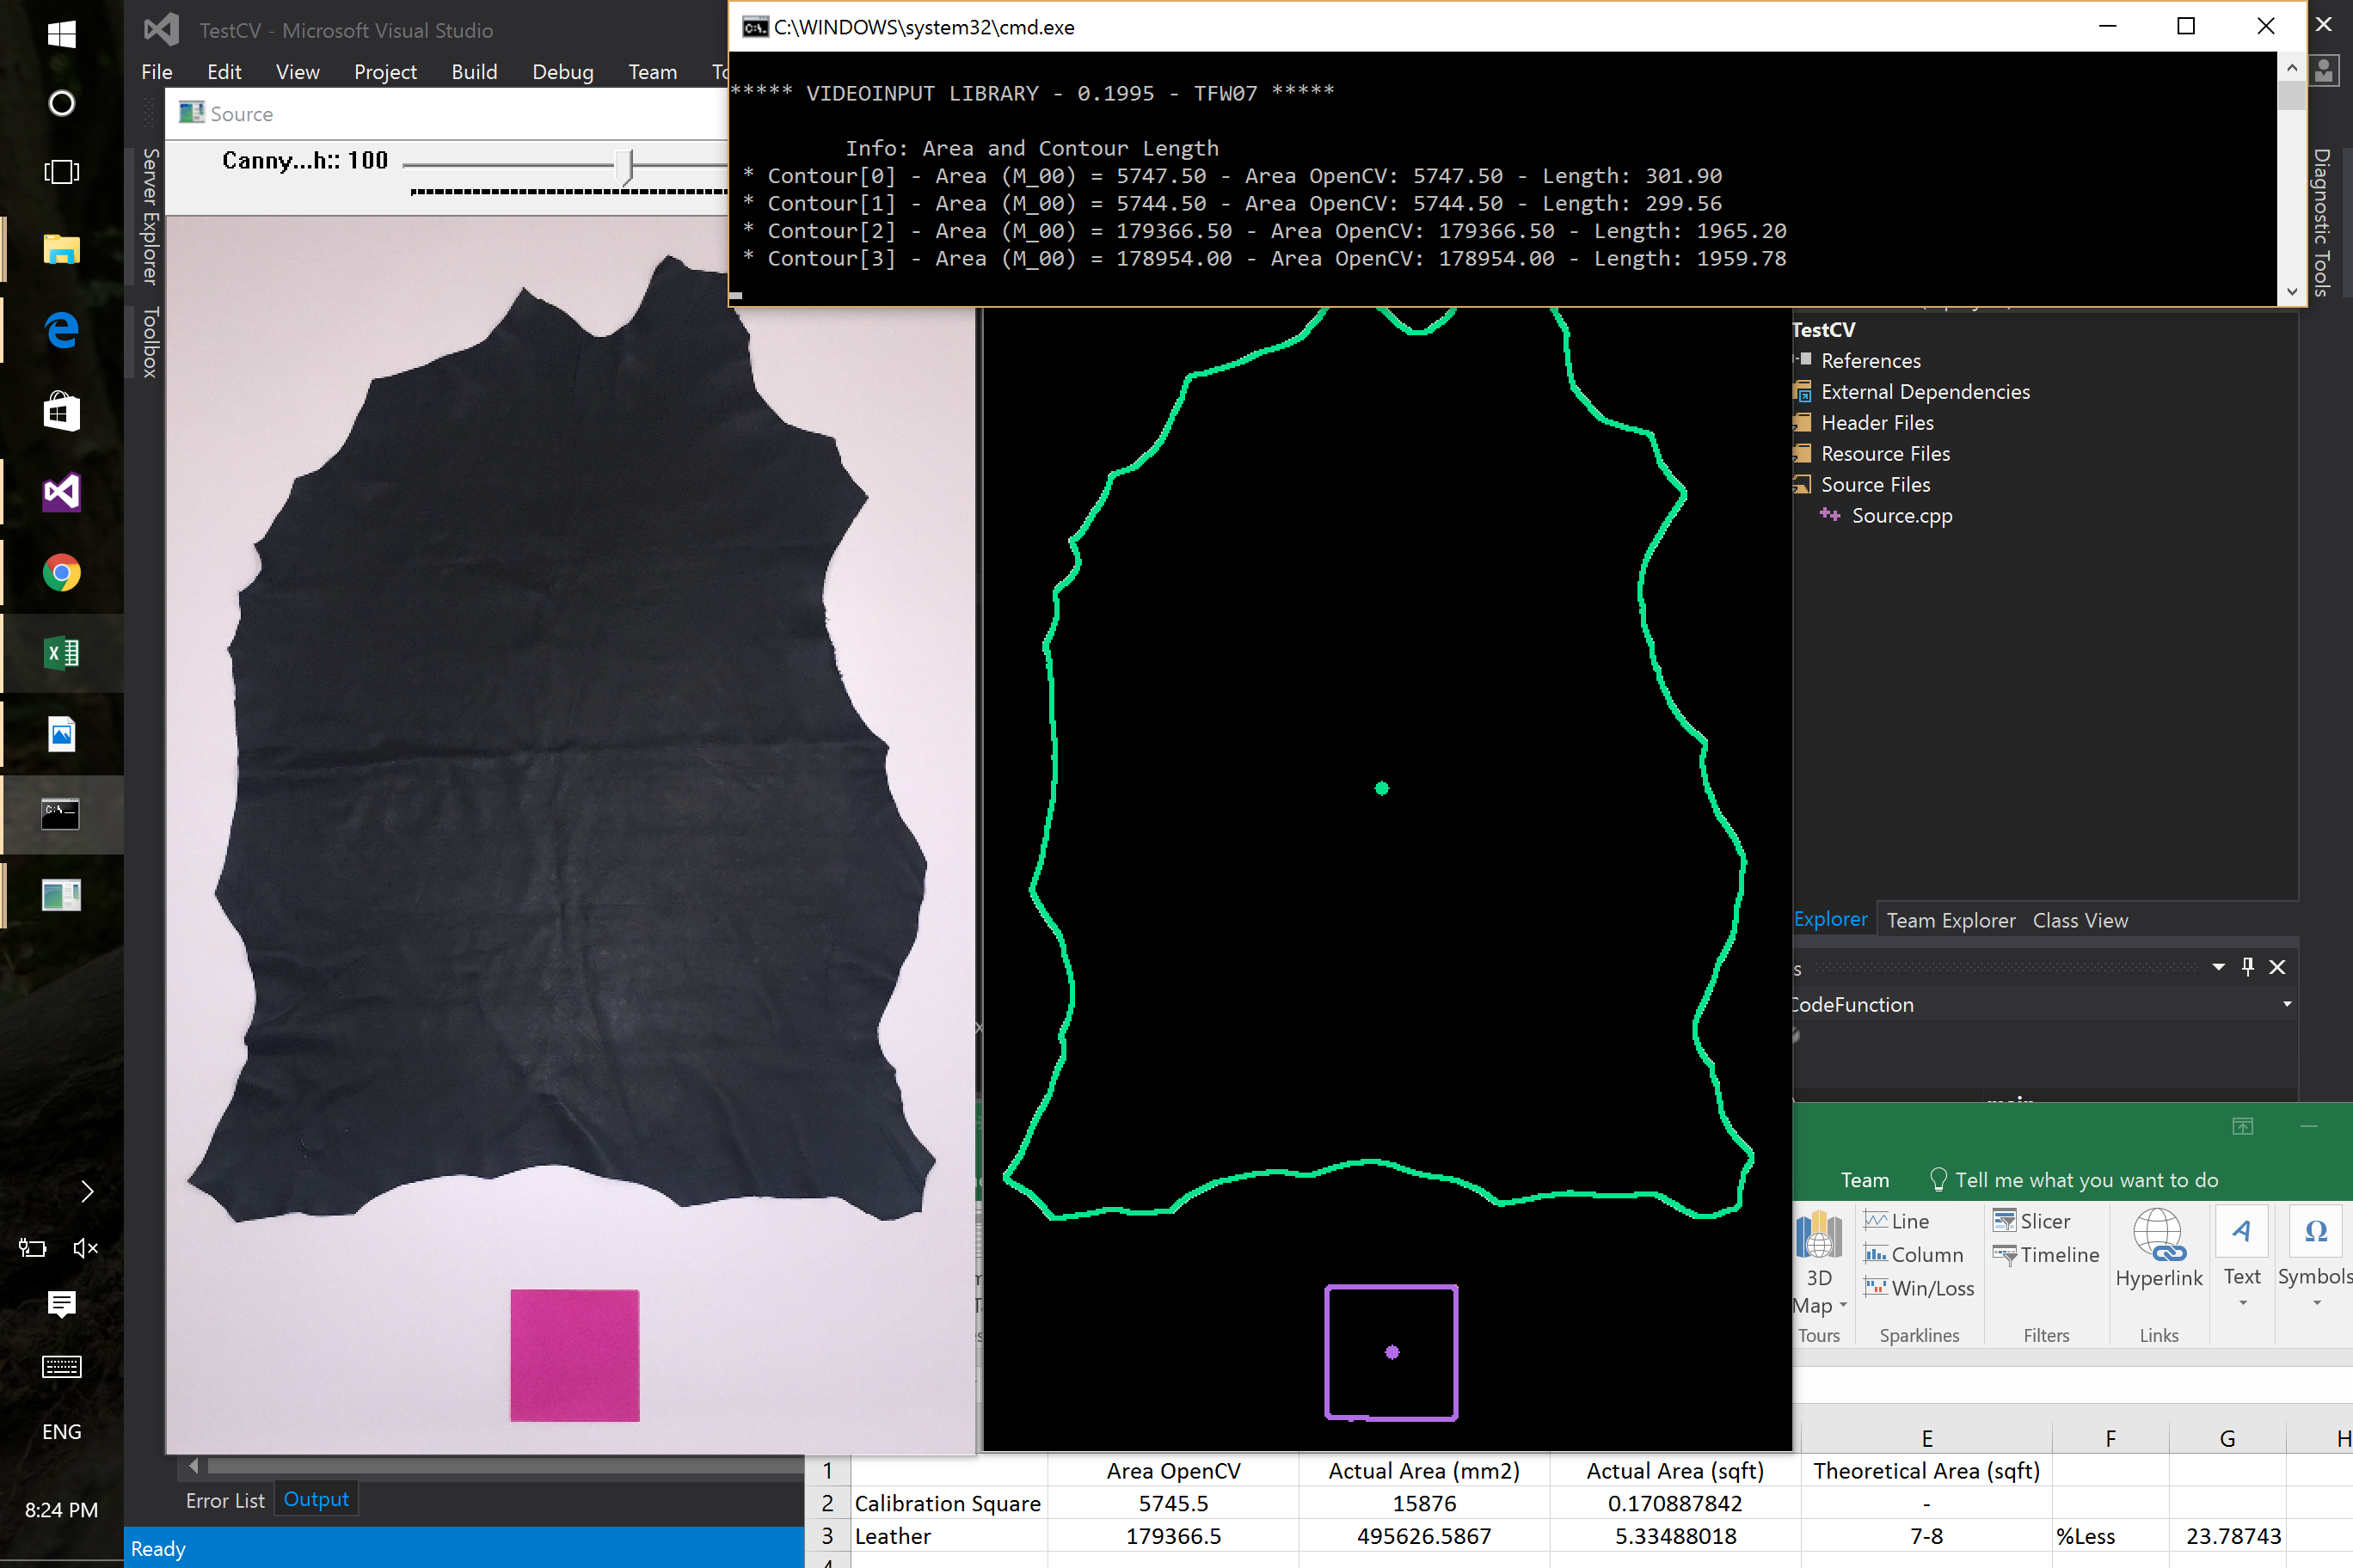Toggle the muted volume icon
Image resolution: width=2353 pixels, height=1568 pixels.
[86, 1247]
